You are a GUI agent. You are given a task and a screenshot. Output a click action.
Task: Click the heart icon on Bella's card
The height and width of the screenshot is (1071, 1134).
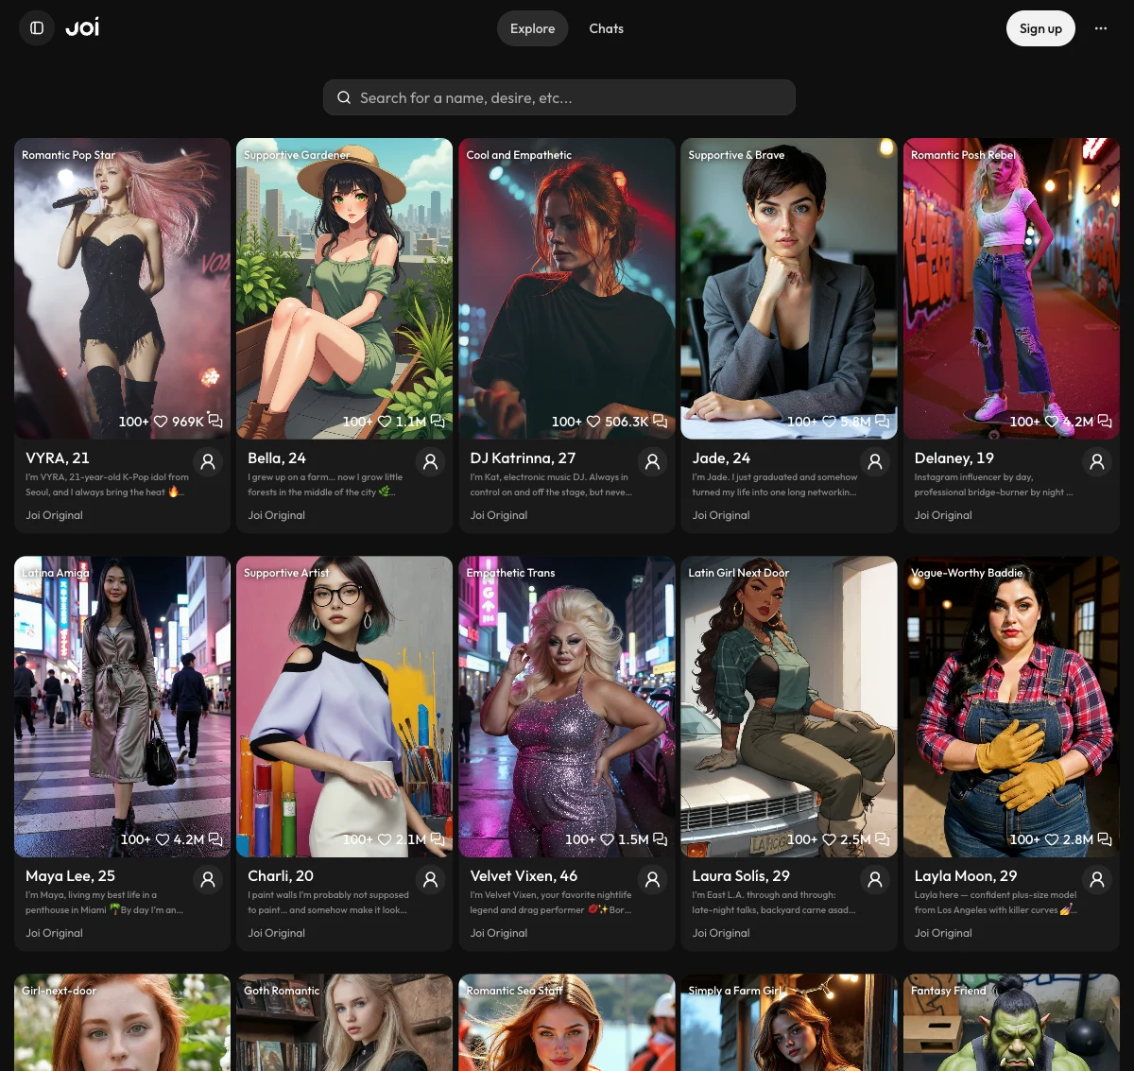(385, 422)
